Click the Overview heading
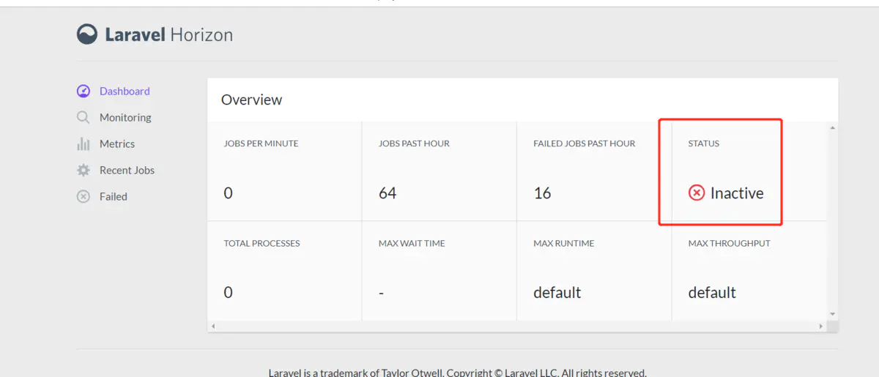The image size is (879, 377). 251,100
